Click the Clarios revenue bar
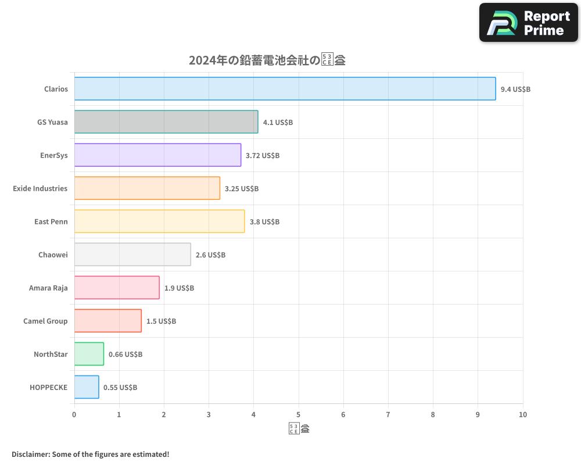The width and height of the screenshot is (581, 465). point(285,89)
